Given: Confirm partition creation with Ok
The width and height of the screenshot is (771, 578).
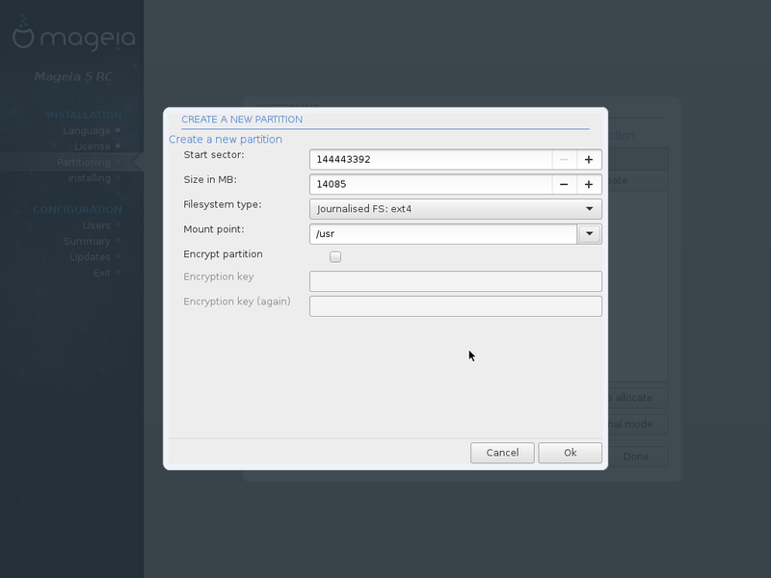Looking at the screenshot, I should [570, 453].
